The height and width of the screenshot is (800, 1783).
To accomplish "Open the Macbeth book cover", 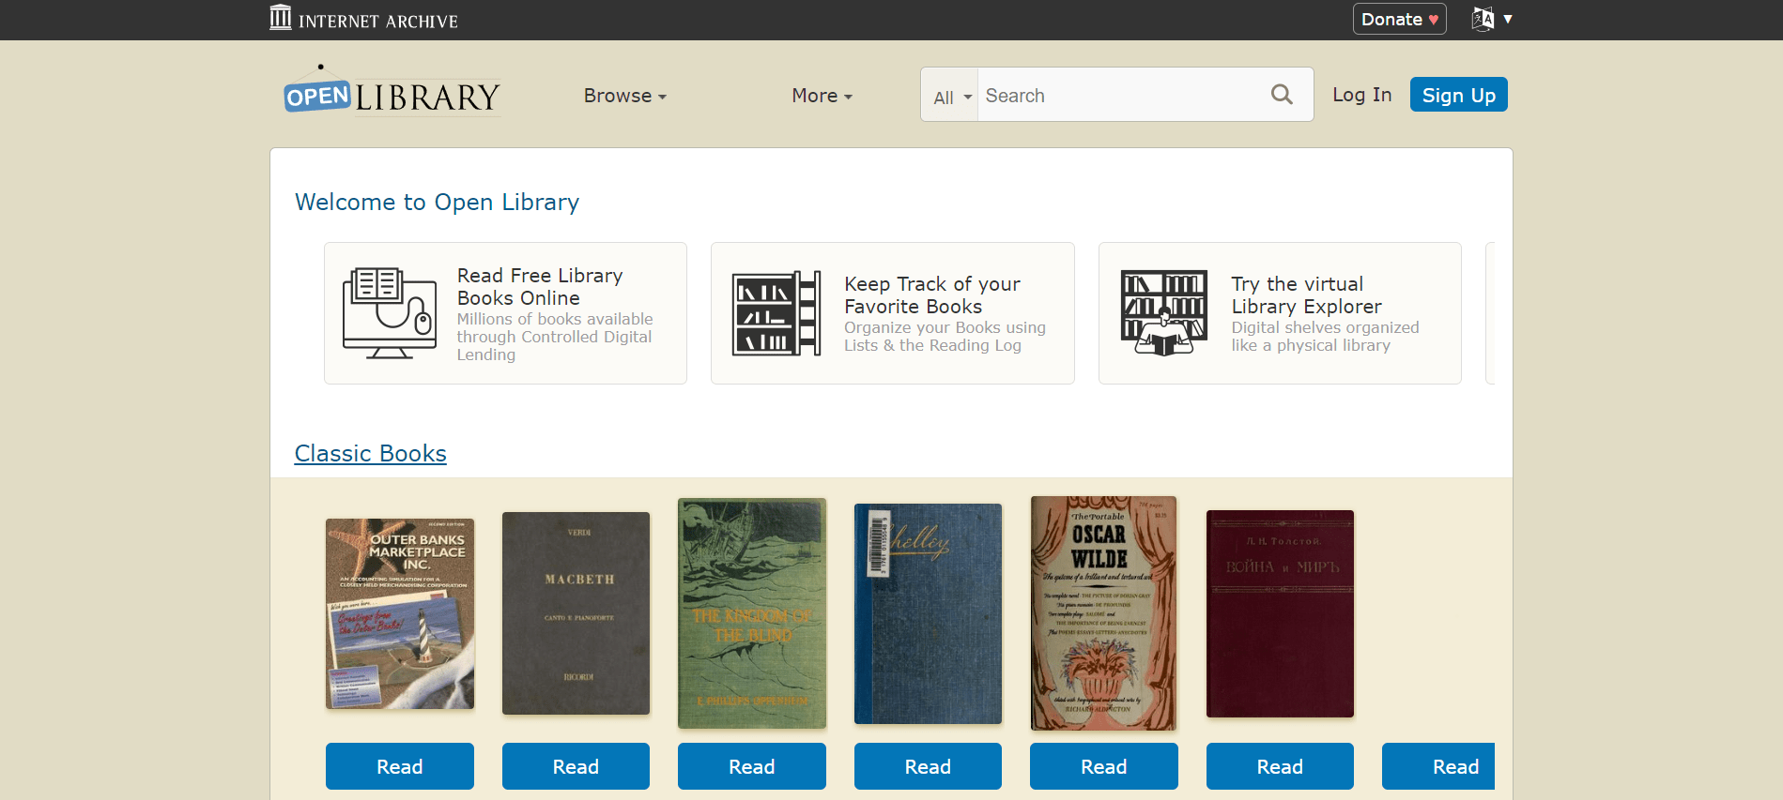I will (x=576, y=613).
